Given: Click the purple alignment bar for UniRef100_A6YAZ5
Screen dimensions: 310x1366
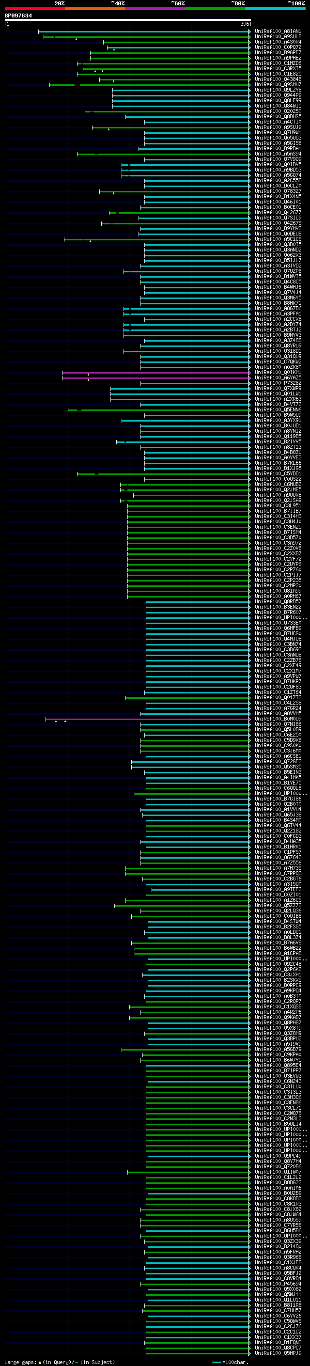Looking at the screenshot, I should (x=156, y=378).
